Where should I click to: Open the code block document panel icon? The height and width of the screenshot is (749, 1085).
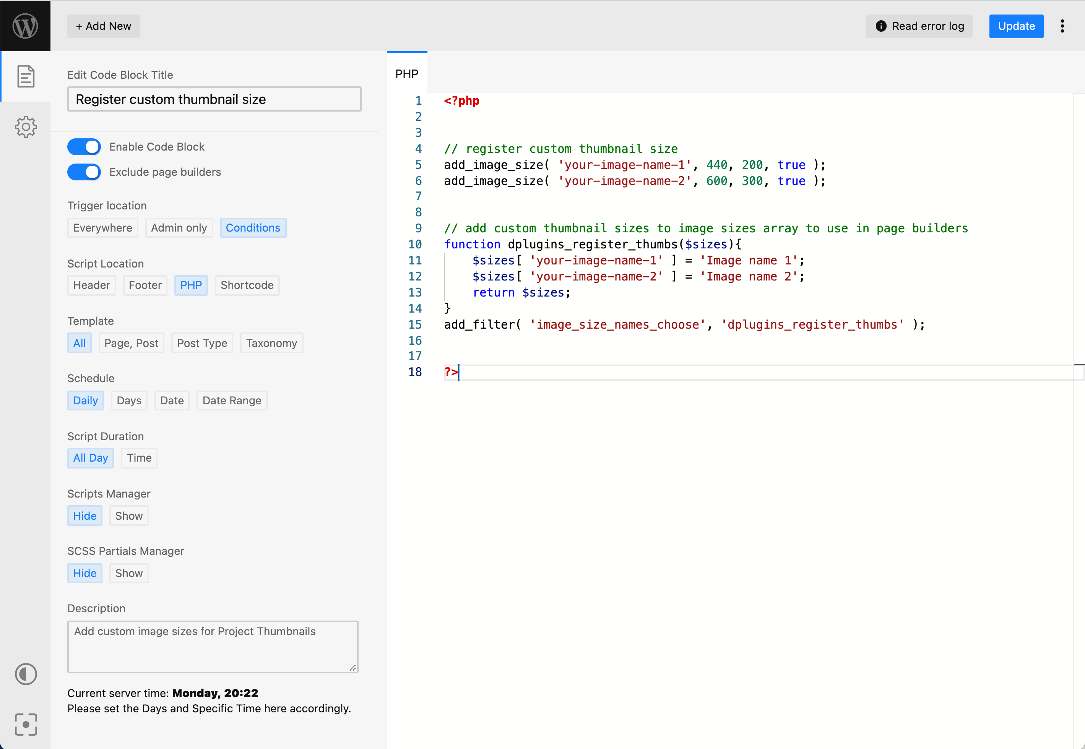click(x=26, y=76)
